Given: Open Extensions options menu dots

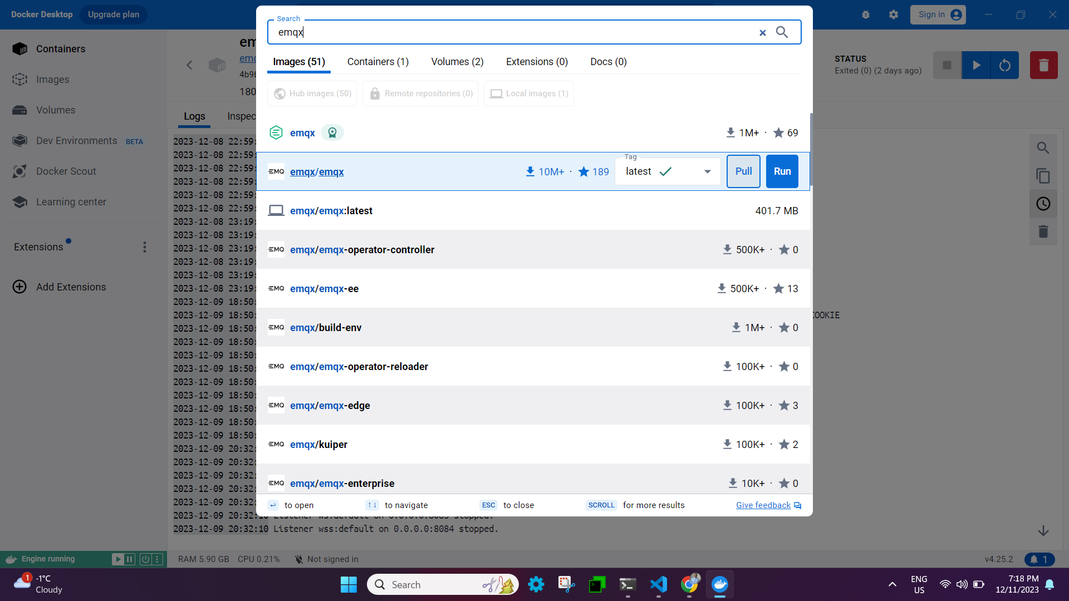Looking at the screenshot, I should point(145,247).
